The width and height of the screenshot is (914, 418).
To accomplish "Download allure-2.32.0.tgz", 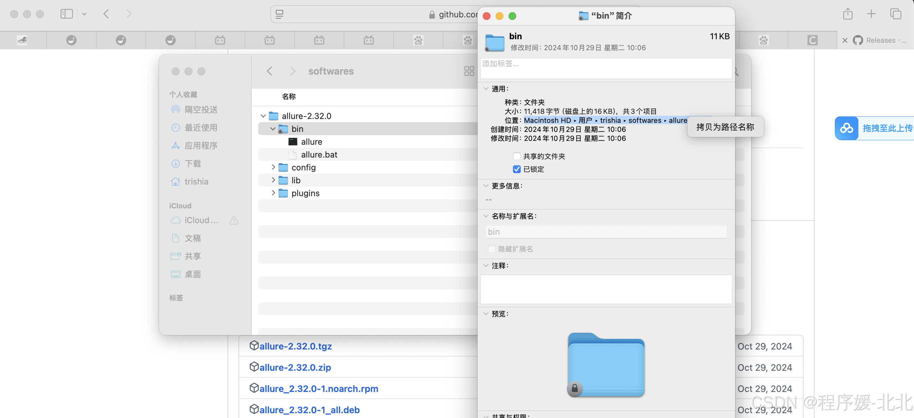I will click(x=295, y=346).
